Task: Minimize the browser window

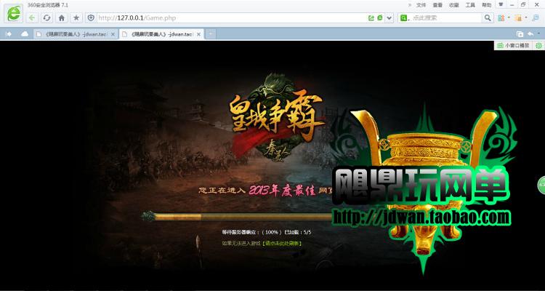Action: (512, 5)
